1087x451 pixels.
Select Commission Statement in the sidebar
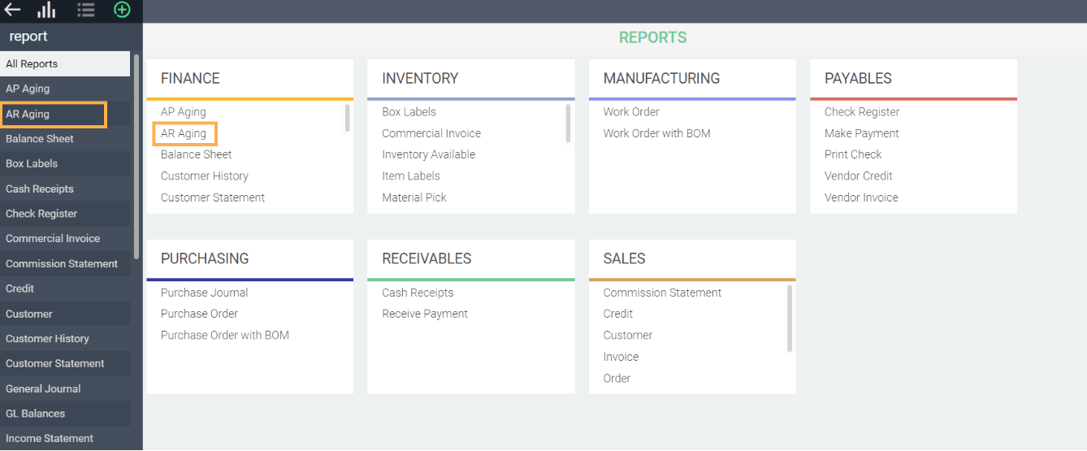tap(62, 263)
